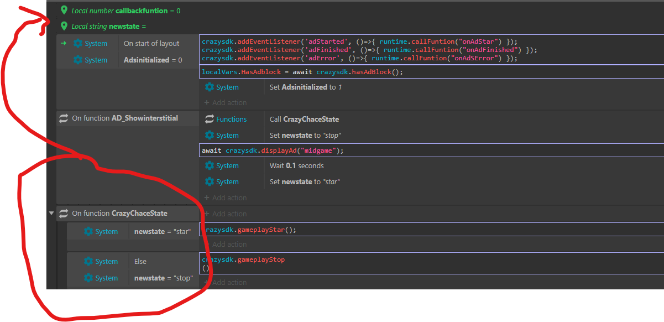Click the System label of Wait 0.1 seconds action

tap(227, 165)
